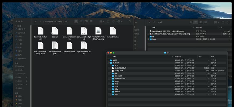234x107 pixels.
Task: Sort EFI window by 种类 column
Action: (213, 56)
